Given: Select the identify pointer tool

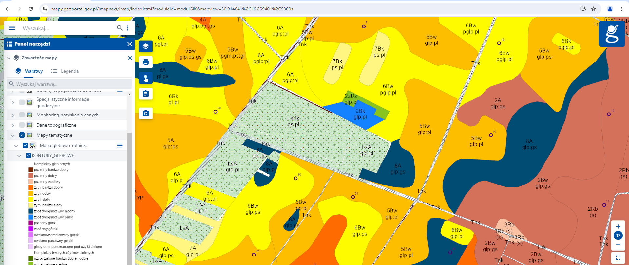Looking at the screenshot, I should coord(146,78).
